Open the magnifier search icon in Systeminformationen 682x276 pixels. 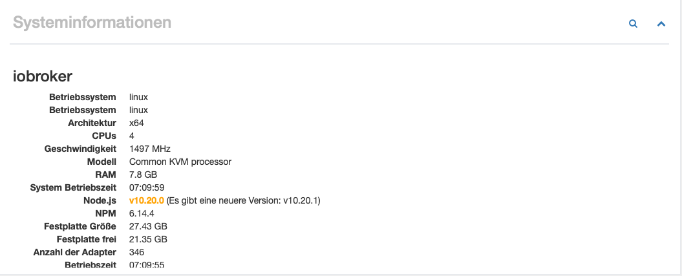634,24
